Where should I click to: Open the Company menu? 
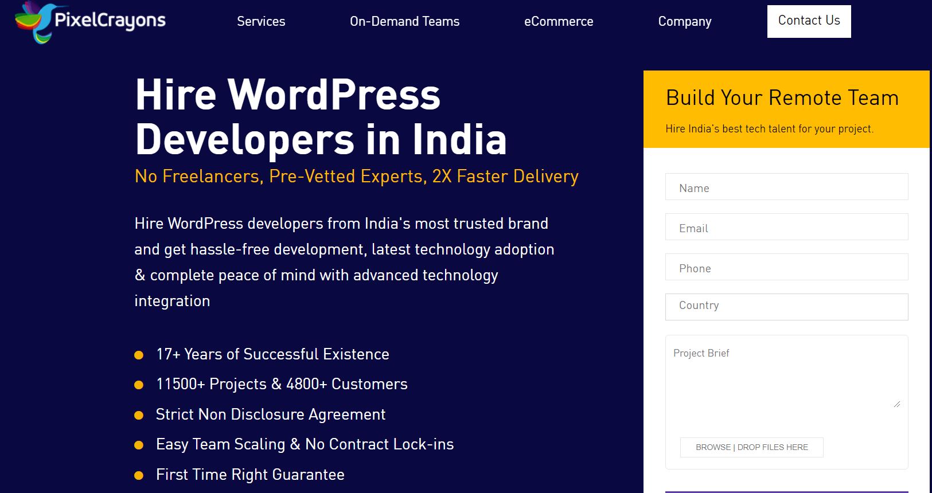coord(685,22)
